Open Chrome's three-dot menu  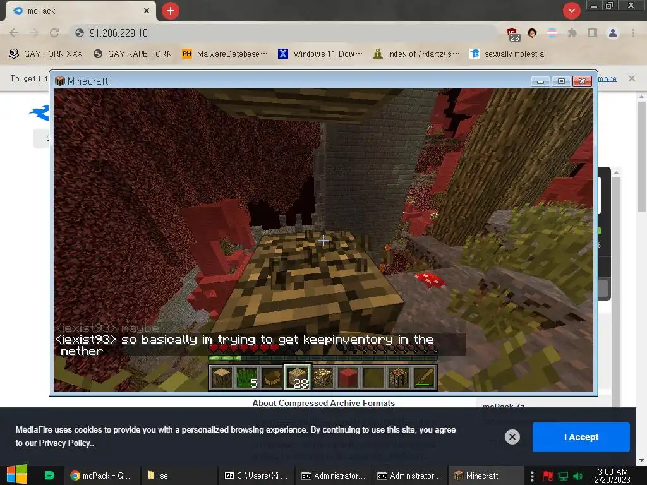633,33
